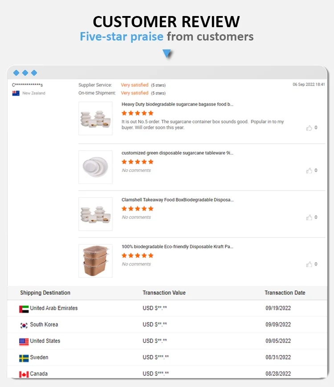Open the sugarcane bagasse container thumbnail

point(95,118)
